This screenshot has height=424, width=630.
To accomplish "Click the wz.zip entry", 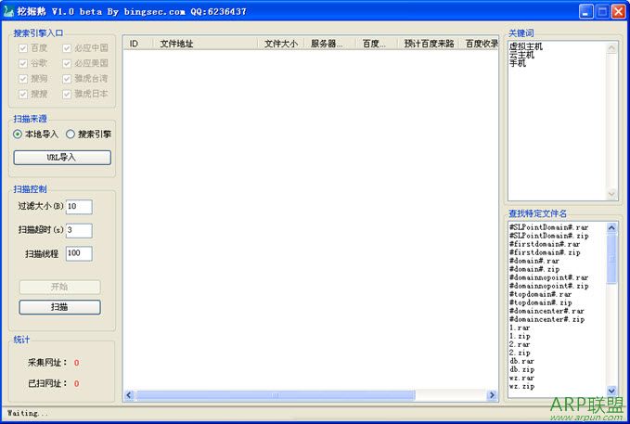I will [522, 387].
